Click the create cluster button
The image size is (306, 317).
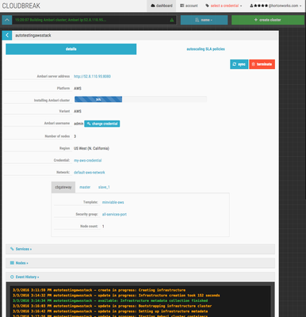268,20
